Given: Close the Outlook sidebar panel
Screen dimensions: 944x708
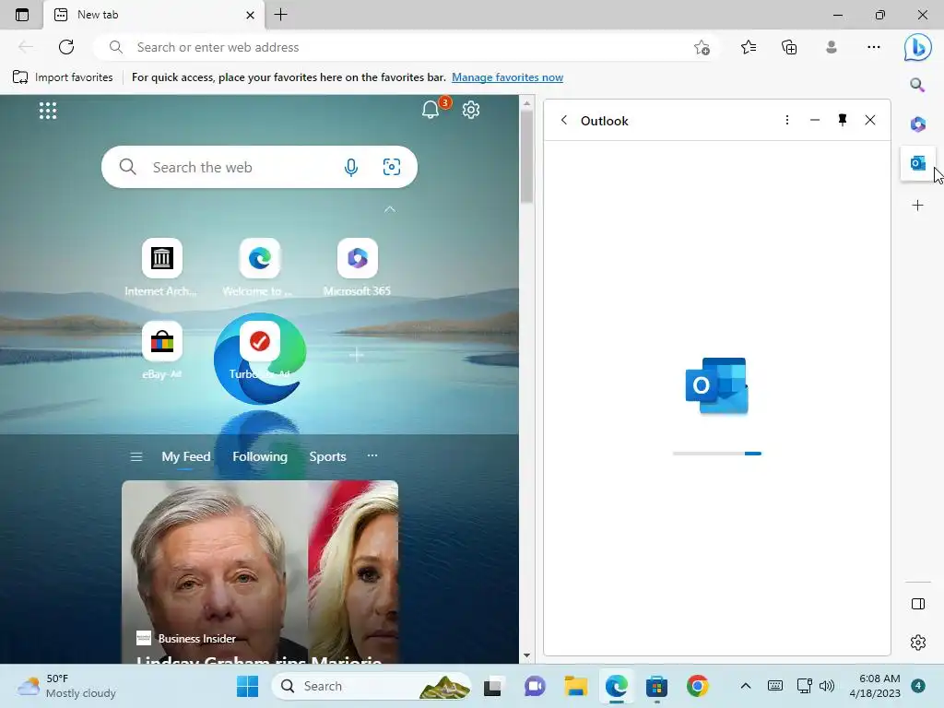Looking at the screenshot, I should (870, 120).
